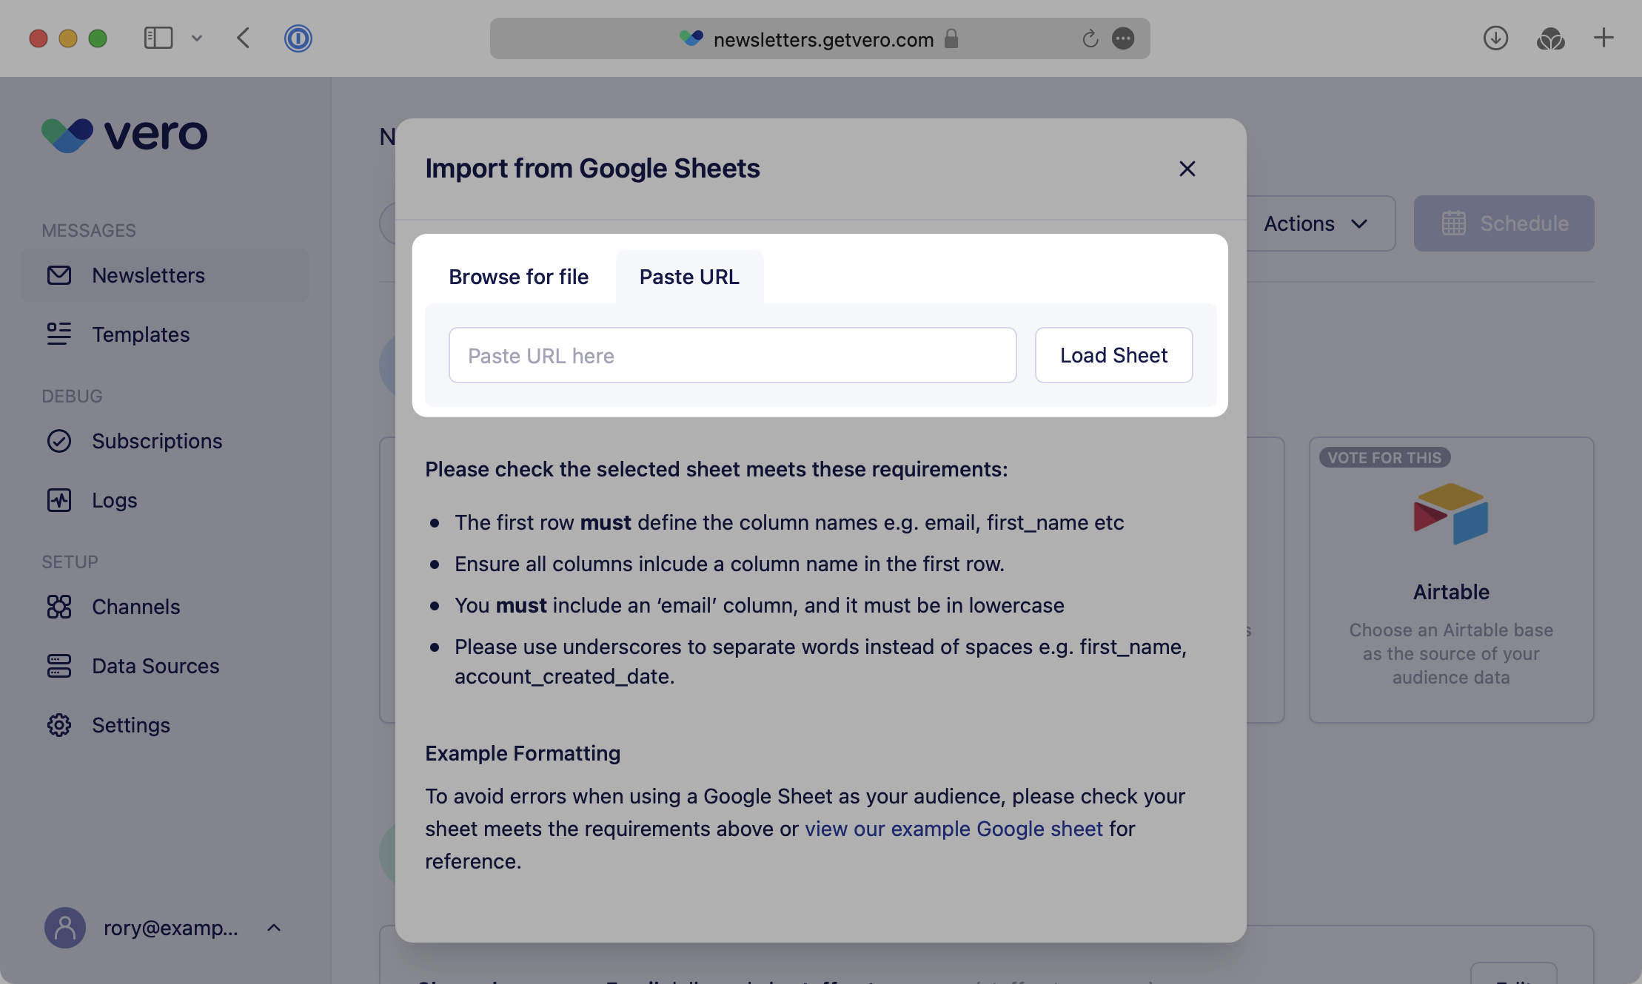The width and height of the screenshot is (1642, 984).
Task: Click the Load Sheet button
Action: coord(1113,355)
